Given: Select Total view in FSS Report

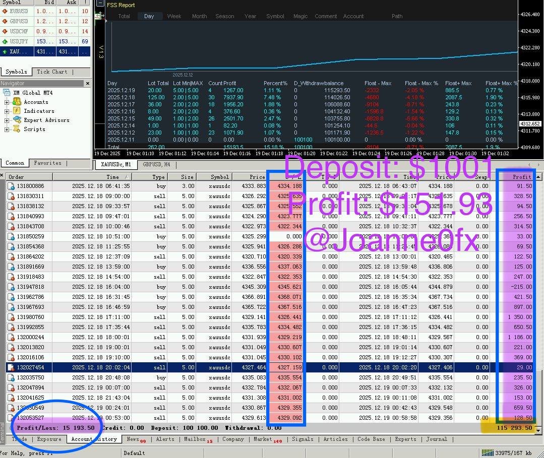Looking at the screenshot, I should pos(124,16).
